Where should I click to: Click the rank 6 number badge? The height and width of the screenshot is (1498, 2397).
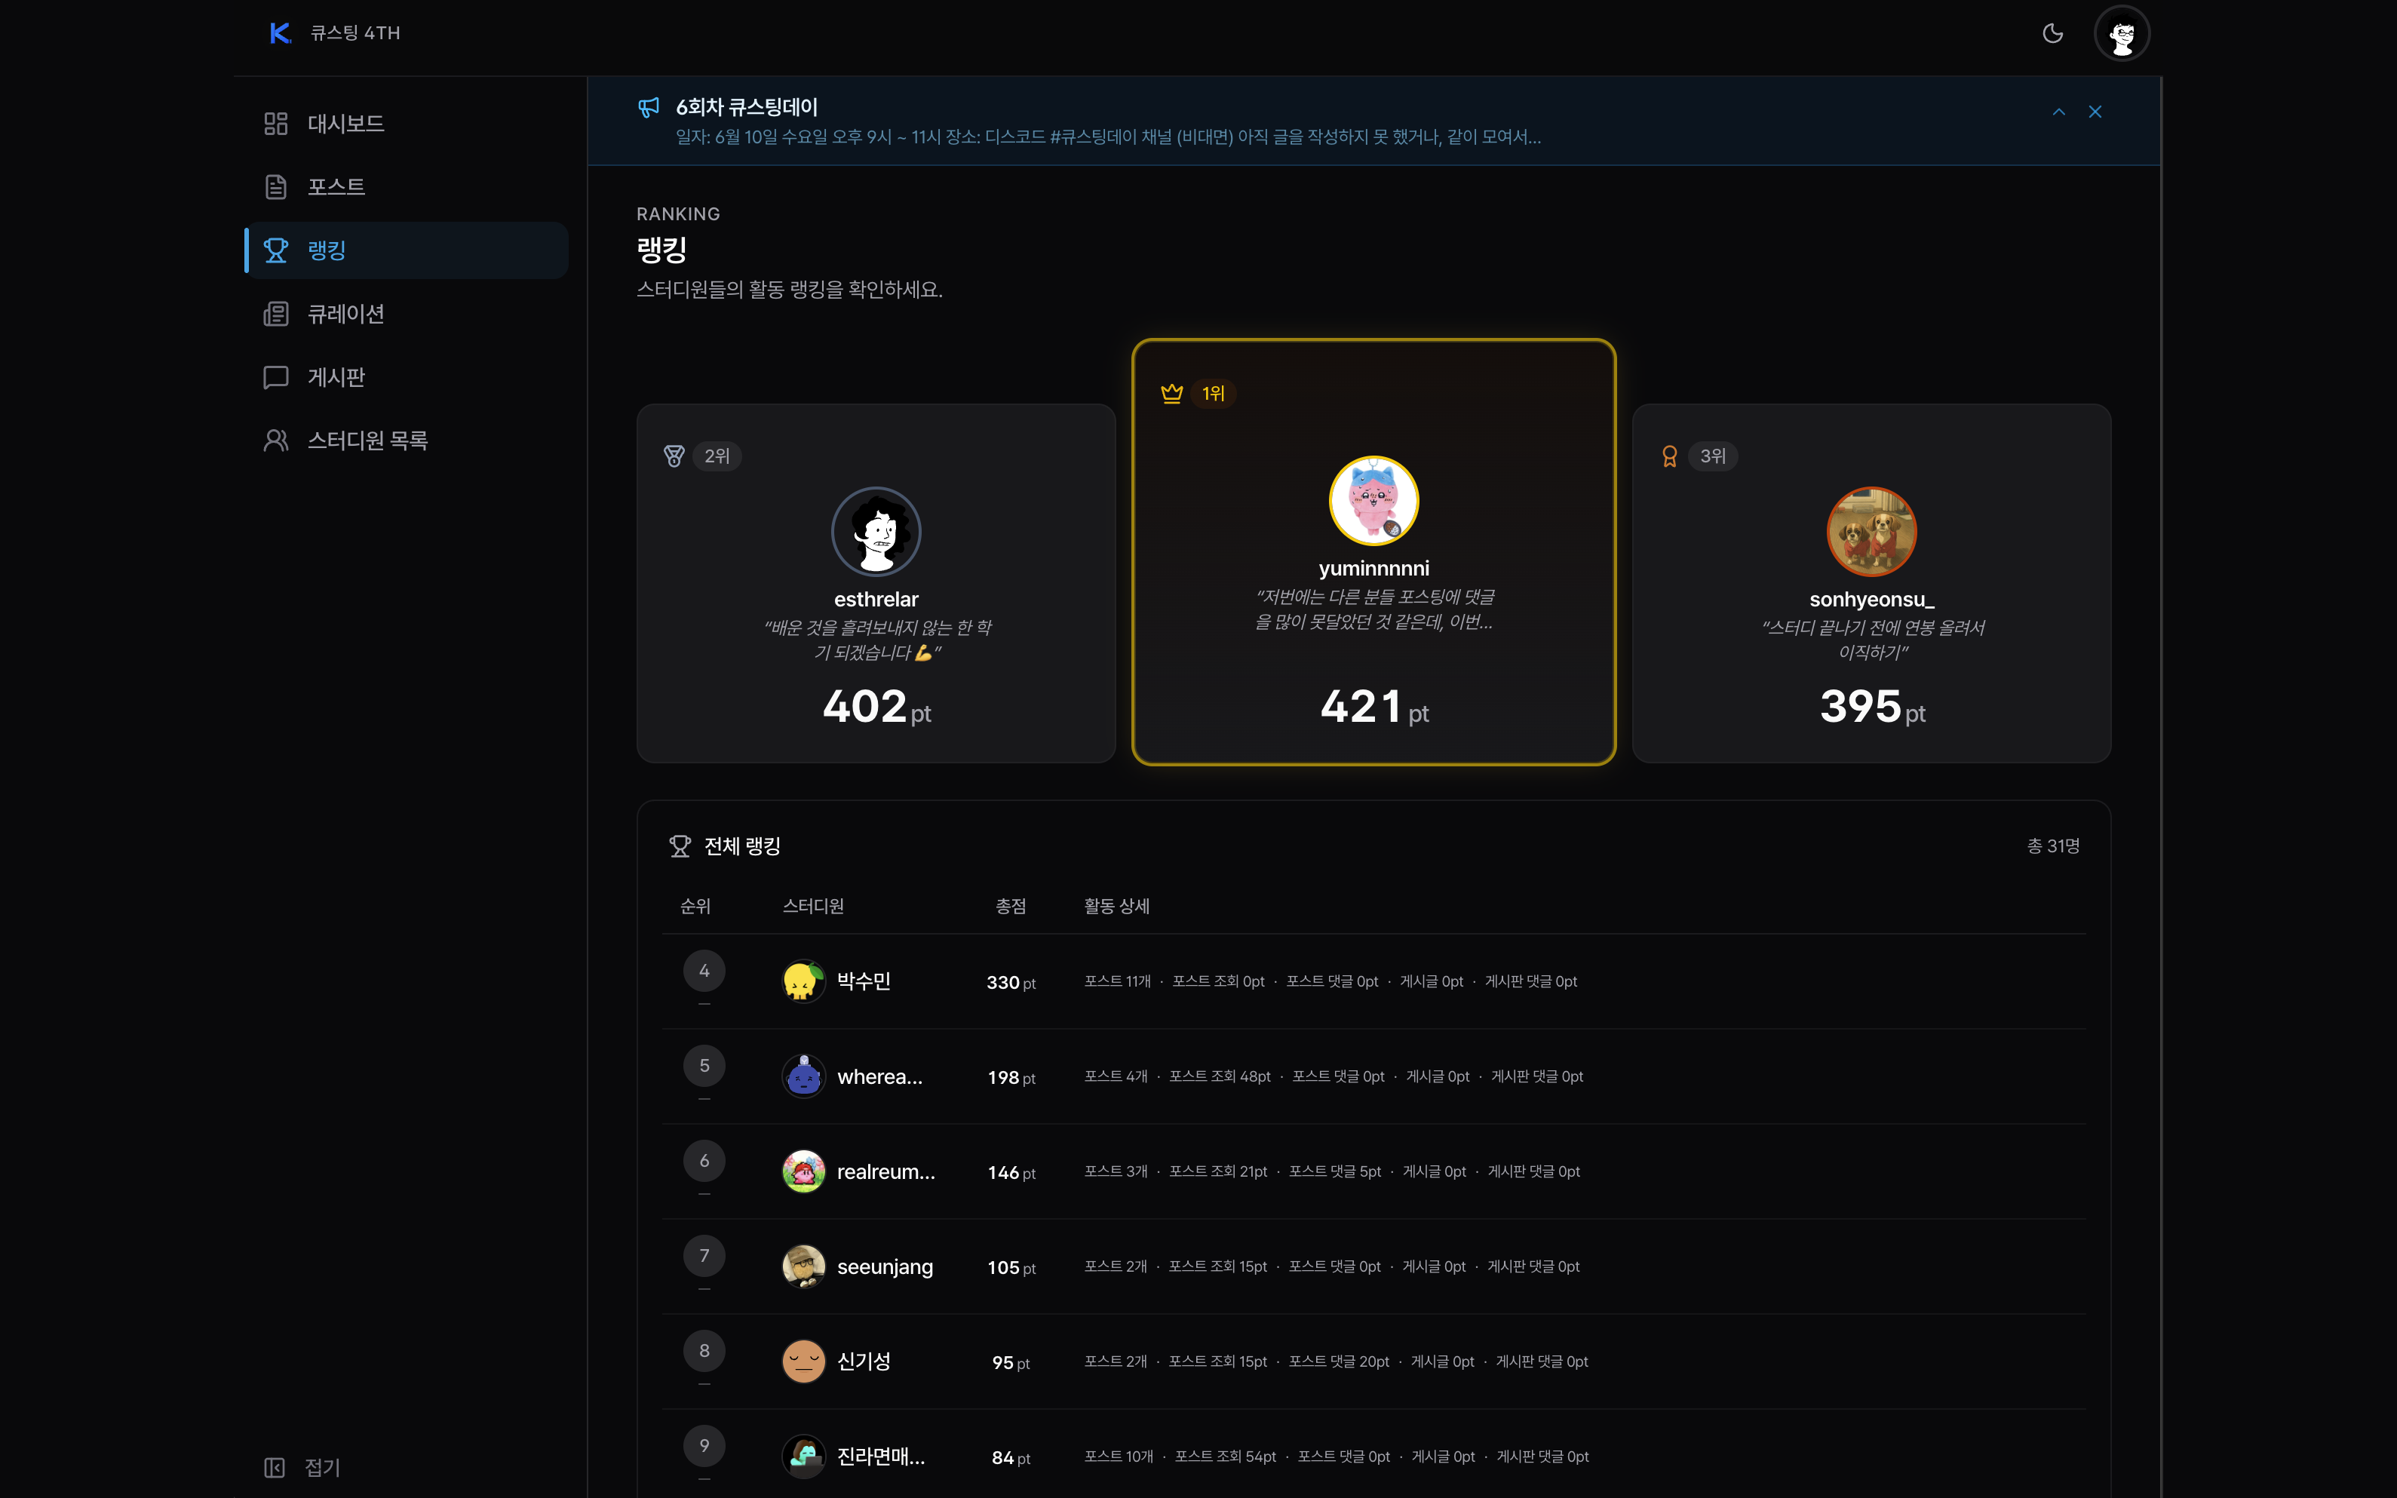click(x=704, y=1161)
